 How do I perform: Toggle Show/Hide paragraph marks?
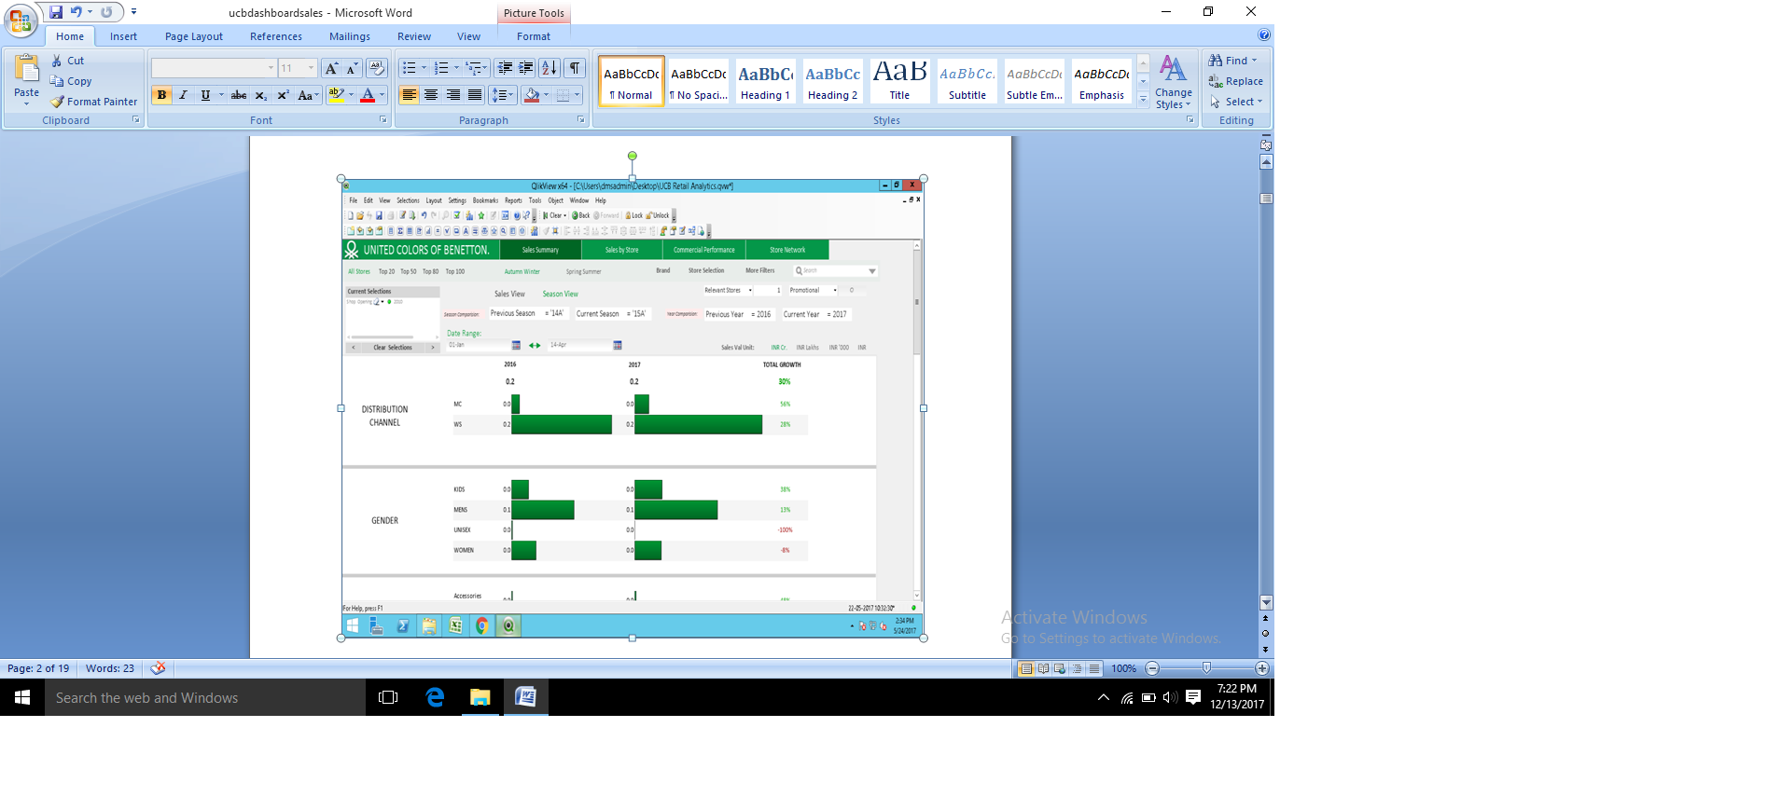[x=576, y=68]
